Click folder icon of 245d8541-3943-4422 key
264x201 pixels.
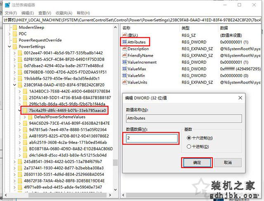[20, 162]
